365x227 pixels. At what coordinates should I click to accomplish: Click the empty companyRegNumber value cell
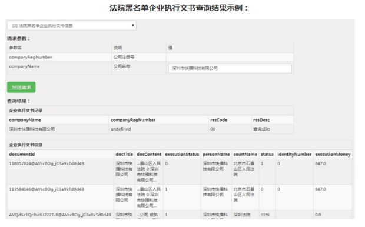(x=230, y=57)
